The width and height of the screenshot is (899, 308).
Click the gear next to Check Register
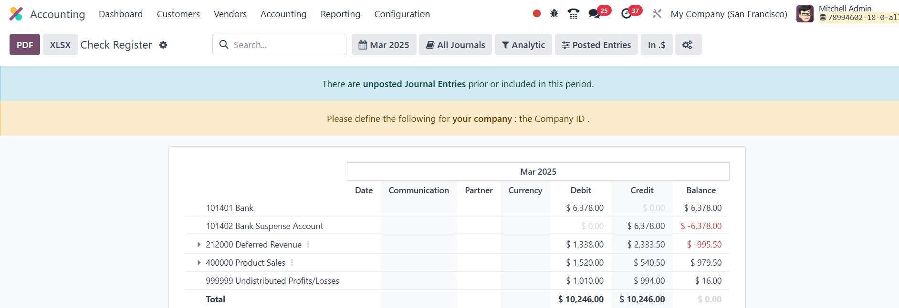tap(163, 45)
